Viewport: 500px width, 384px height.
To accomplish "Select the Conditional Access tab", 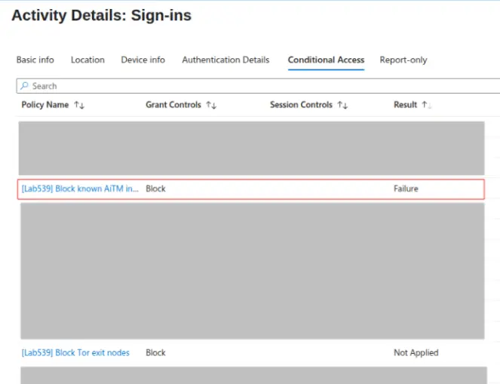I will coord(326,60).
